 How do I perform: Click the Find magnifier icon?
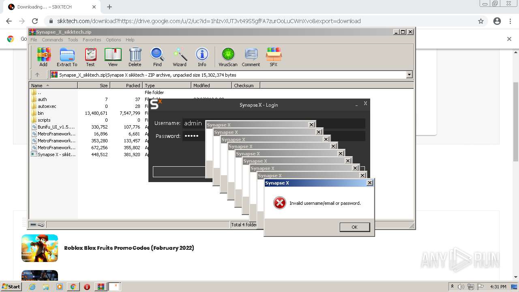[x=157, y=57]
